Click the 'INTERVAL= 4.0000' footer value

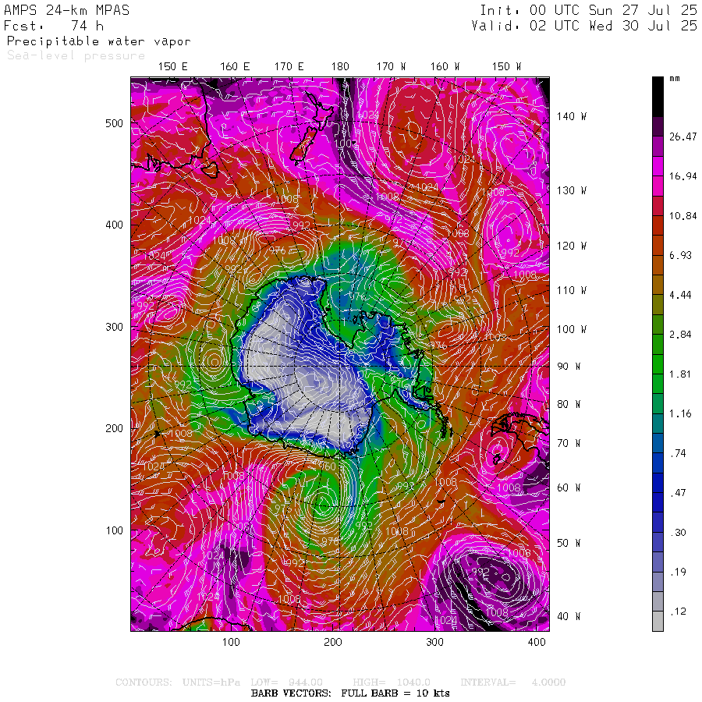(x=513, y=682)
